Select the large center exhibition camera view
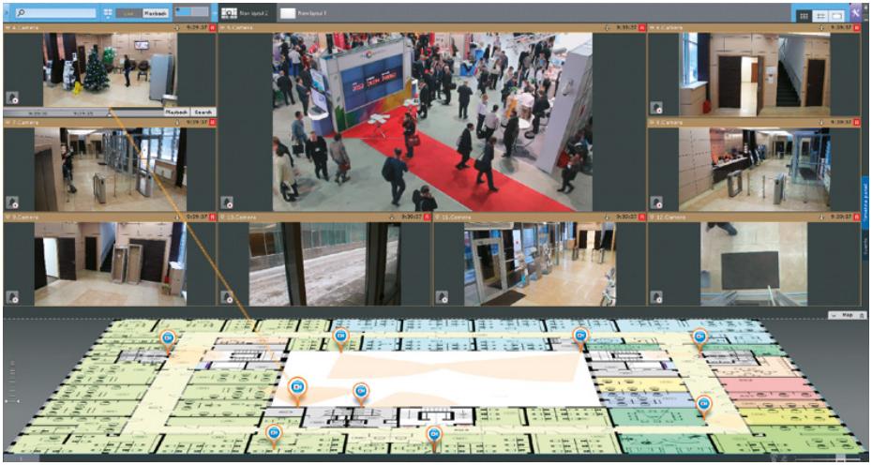Viewport: 872px width, 465px height. coord(431,122)
